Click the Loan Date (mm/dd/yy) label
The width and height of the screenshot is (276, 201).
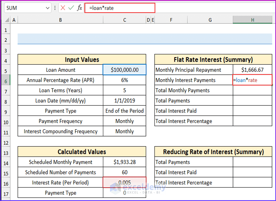60,100
